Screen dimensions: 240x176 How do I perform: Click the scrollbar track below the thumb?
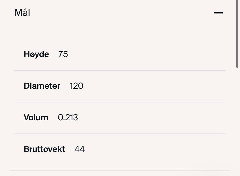pos(237,121)
